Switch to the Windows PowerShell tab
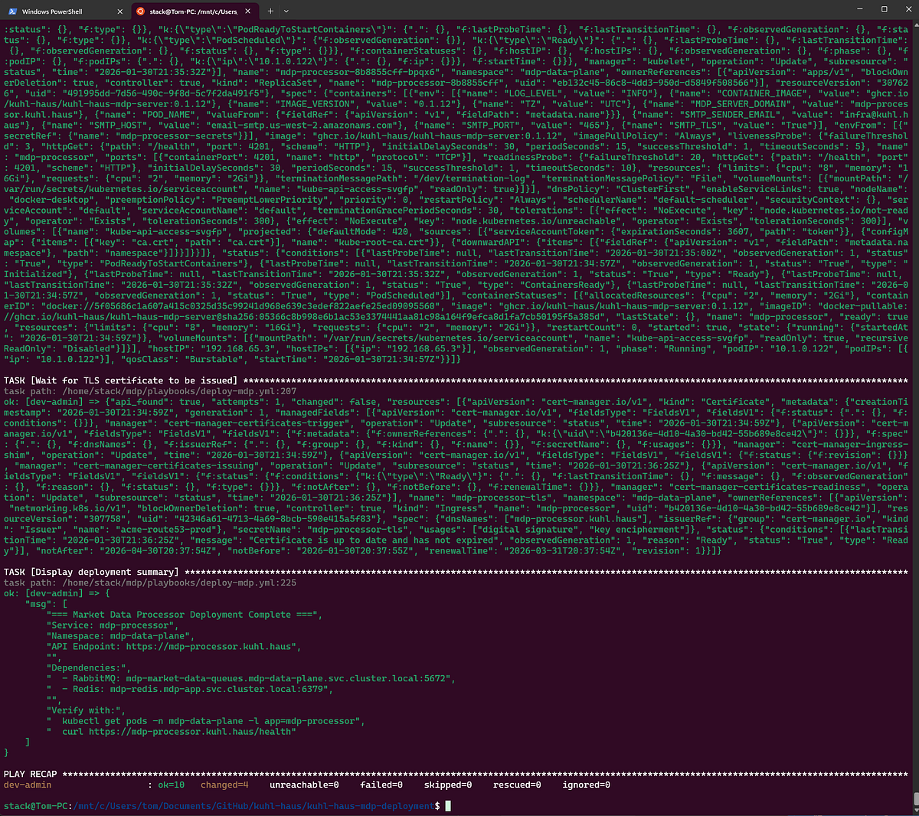The image size is (919, 816). coord(52,11)
